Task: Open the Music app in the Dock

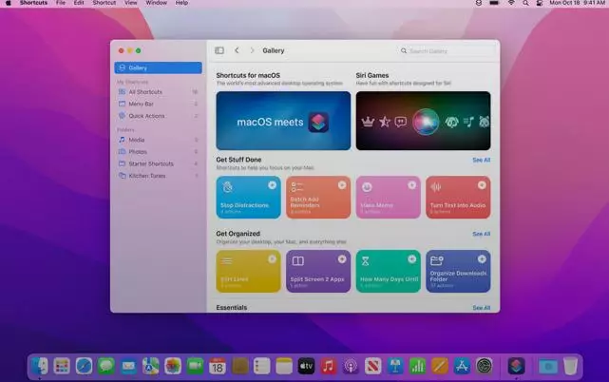Action: 328,365
